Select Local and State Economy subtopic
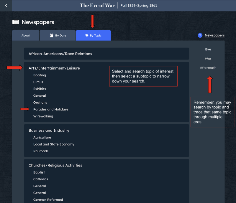Screen dimensions: 236x203 54,144
